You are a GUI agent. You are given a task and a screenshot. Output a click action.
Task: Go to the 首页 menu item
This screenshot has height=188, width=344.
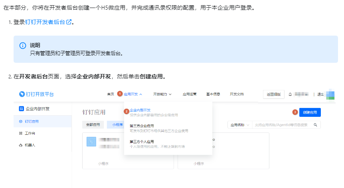[111, 94]
